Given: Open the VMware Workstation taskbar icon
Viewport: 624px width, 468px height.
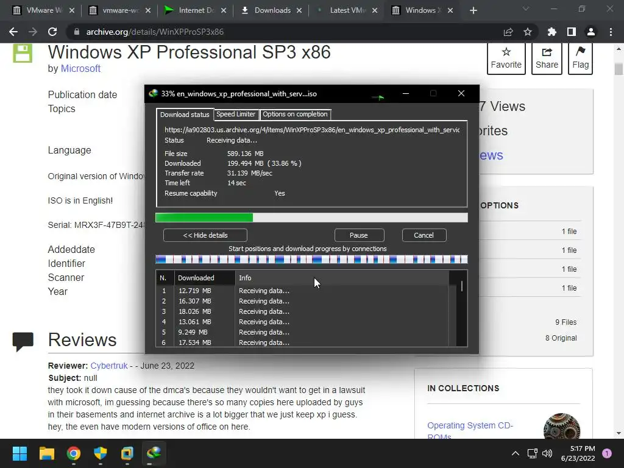Looking at the screenshot, I should pos(127,453).
